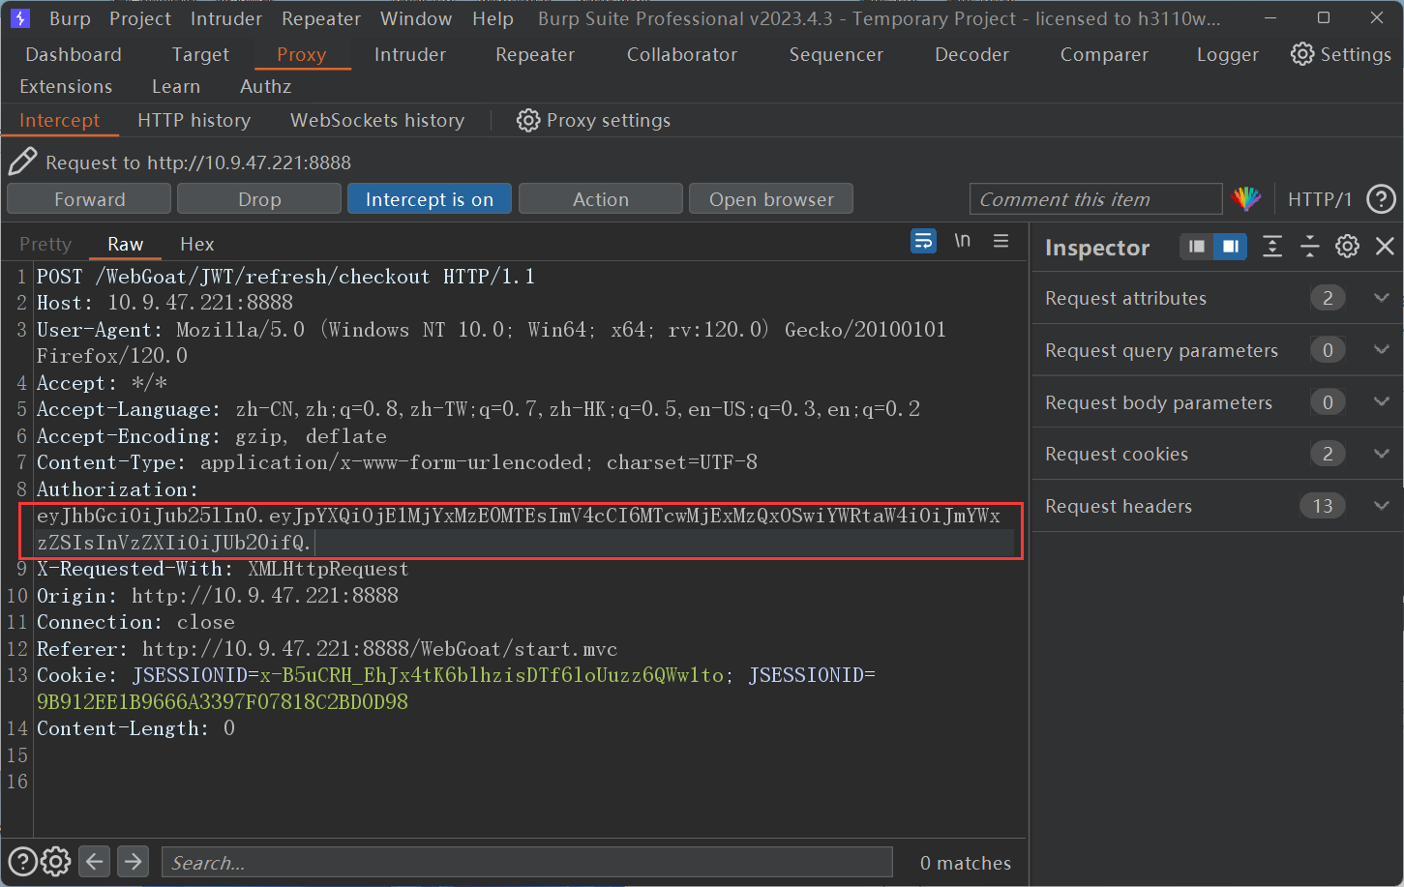1404x887 pixels.
Task: Click the Content-Length: 0 line
Action: [135, 728]
